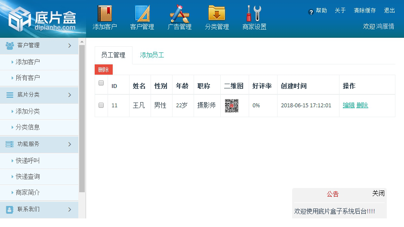
Task: Open the 添加客户 book icon
Action: [105, 13]
